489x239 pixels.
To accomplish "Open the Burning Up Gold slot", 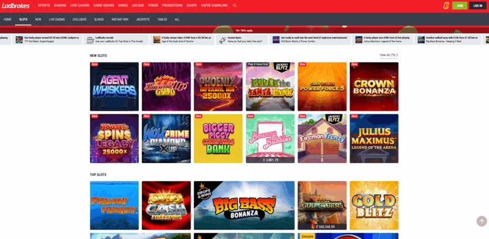I will (166, 86).
